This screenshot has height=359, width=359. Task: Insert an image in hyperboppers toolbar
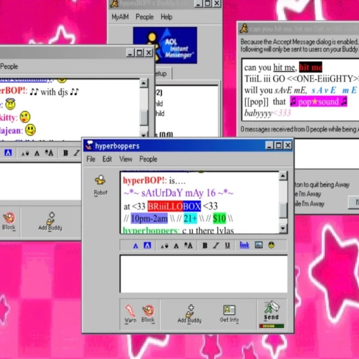pyautogui.click(x=258, y=245)
